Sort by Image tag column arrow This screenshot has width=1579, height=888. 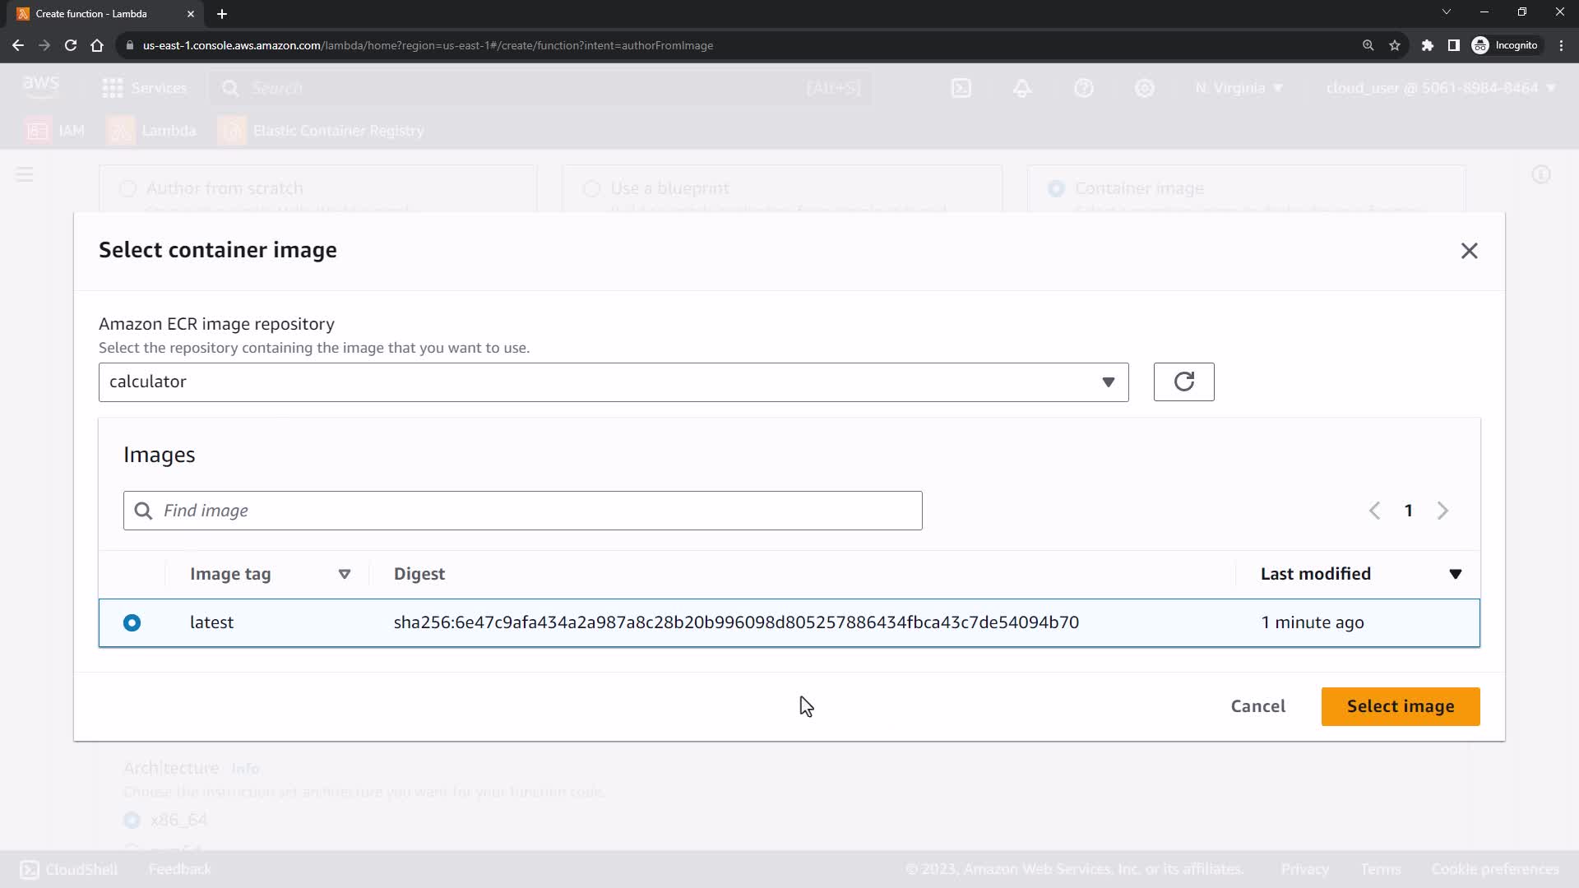point(345,574)
